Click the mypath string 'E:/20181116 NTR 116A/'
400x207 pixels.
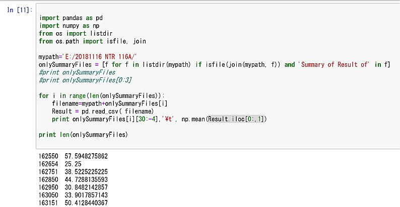tap(100, 57)
